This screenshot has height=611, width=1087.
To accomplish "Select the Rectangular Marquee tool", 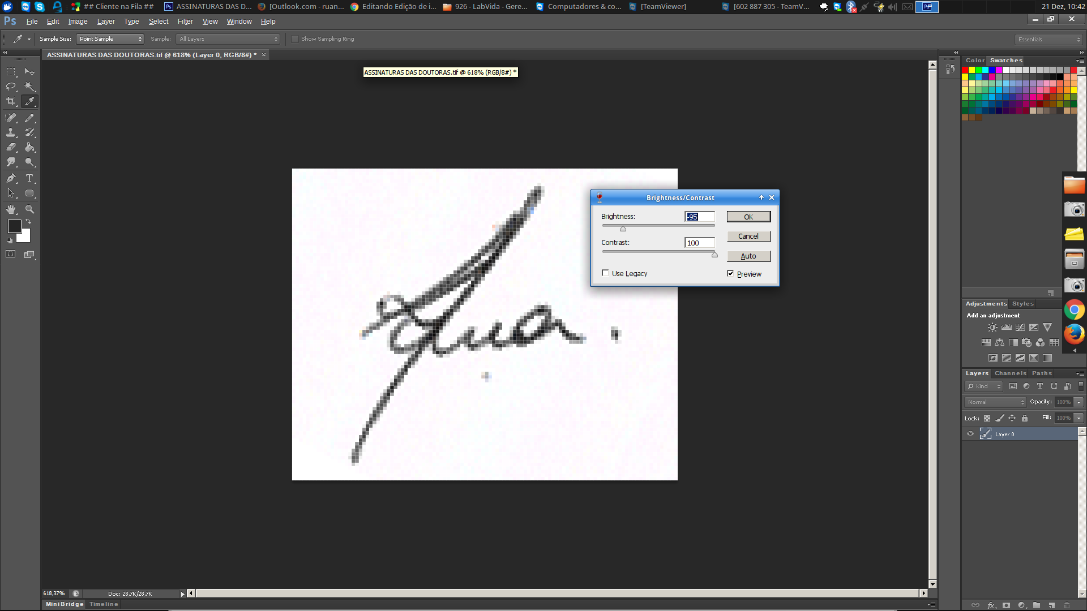I will click(x=11, y=72).
